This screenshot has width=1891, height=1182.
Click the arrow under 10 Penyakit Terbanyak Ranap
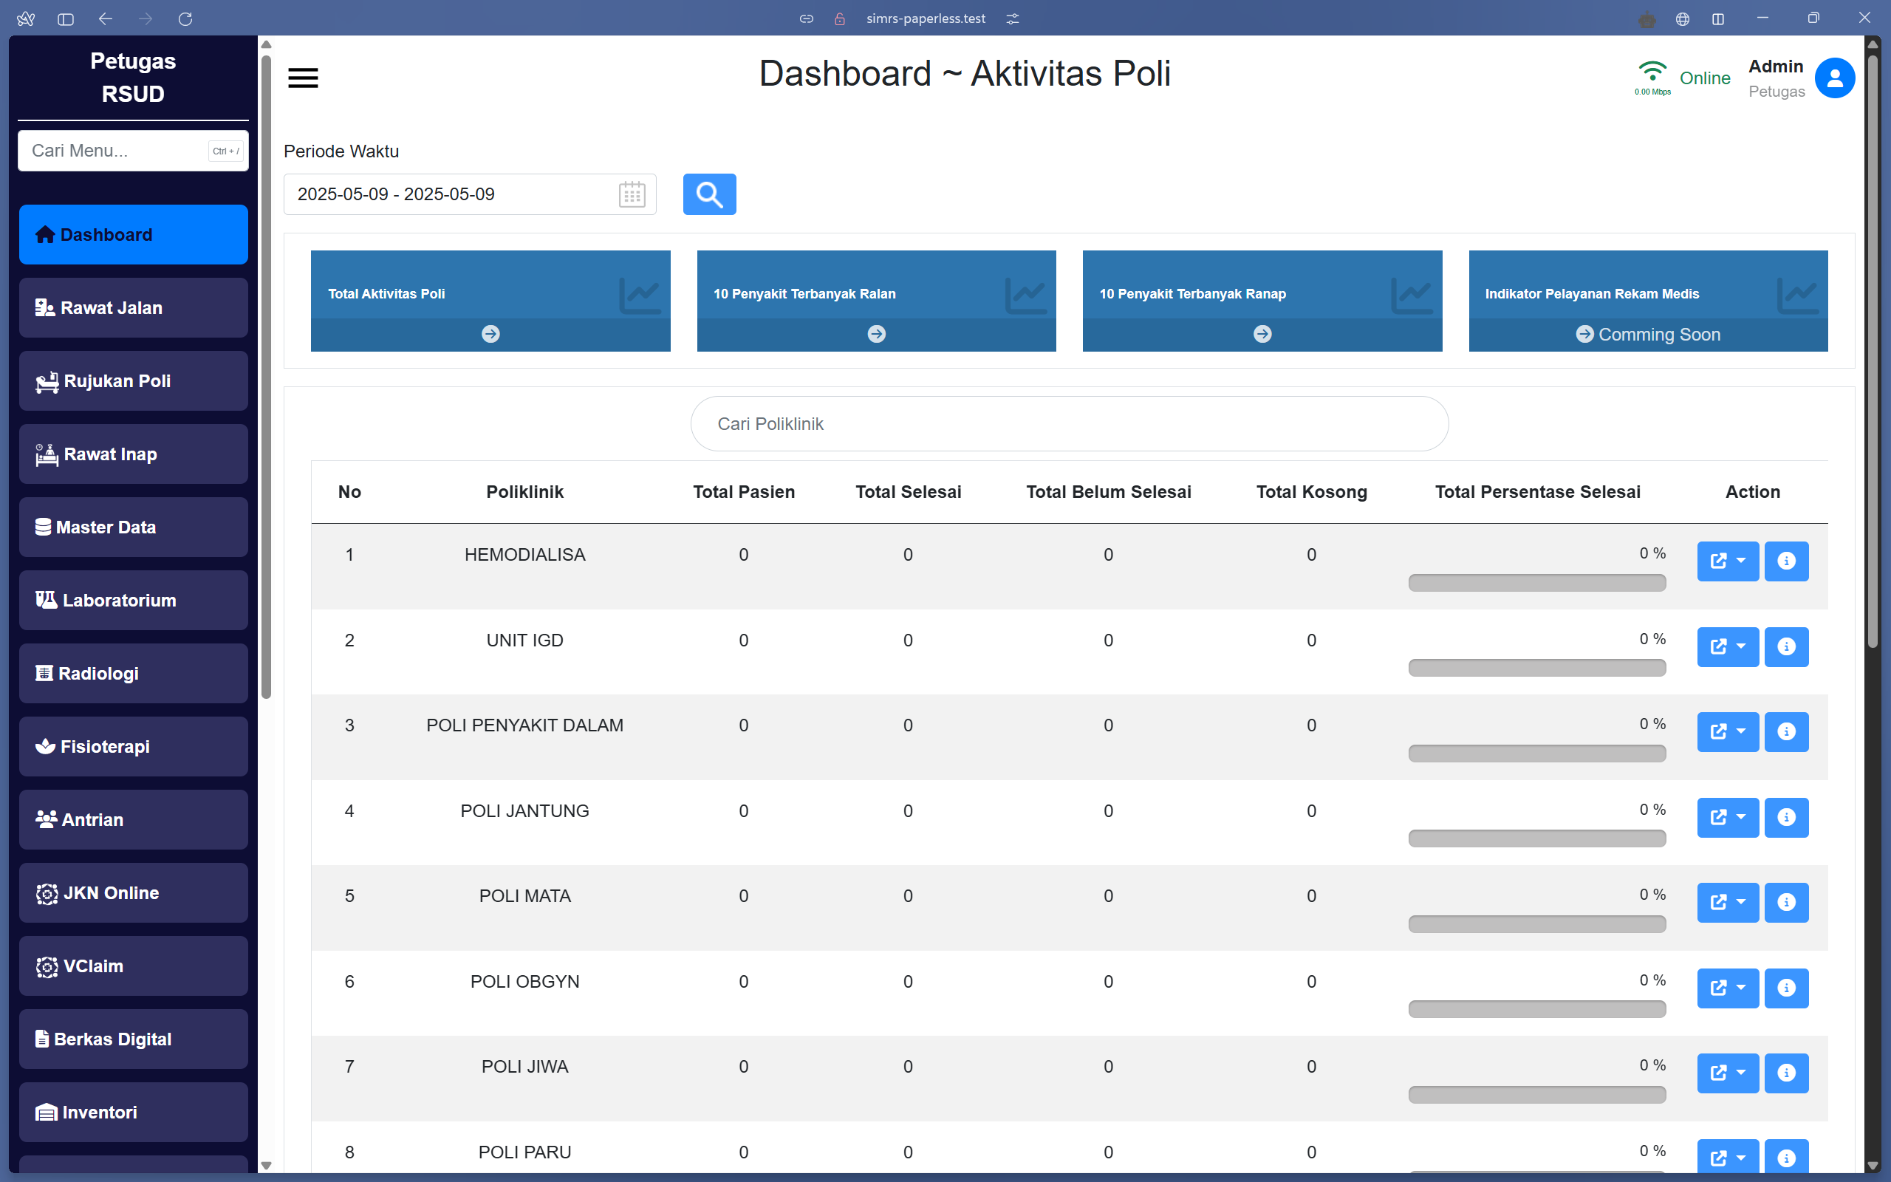pos(1262,334)
